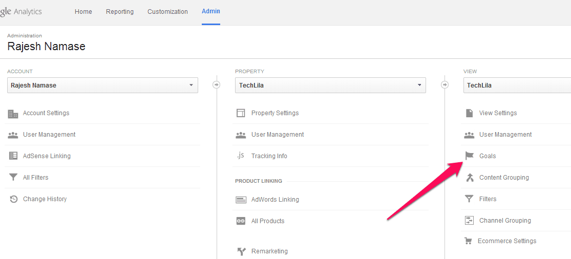Image resolution: width=571 pixels, height=259 pixels.
Task: Click the Administration breadcrumb text
Action: click(x=25, y=36)
